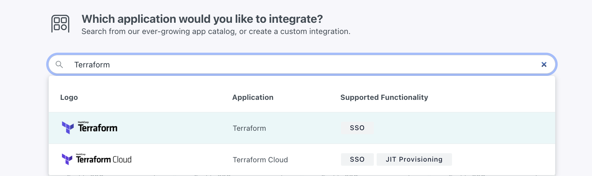Click the Terraform Cloud wordmark logo

click(x=104, y=159)
